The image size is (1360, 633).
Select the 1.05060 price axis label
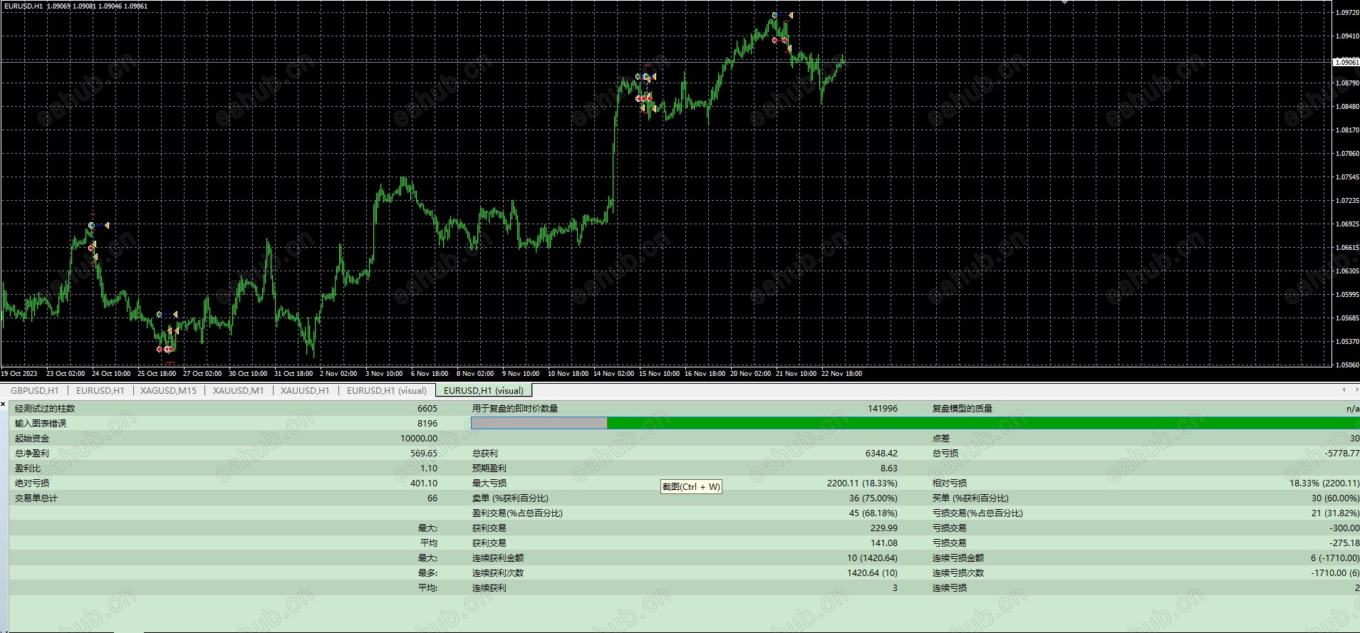(x=1347, y=365)
